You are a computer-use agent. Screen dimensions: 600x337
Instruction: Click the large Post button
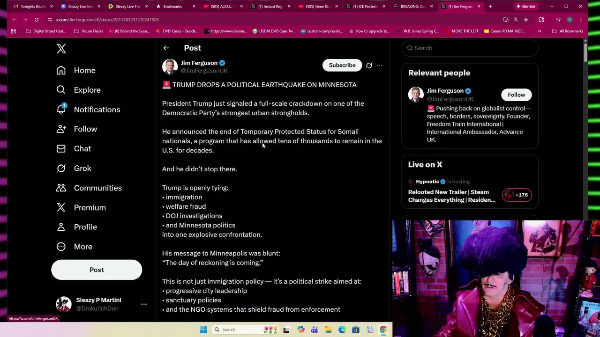pos(97,270)
